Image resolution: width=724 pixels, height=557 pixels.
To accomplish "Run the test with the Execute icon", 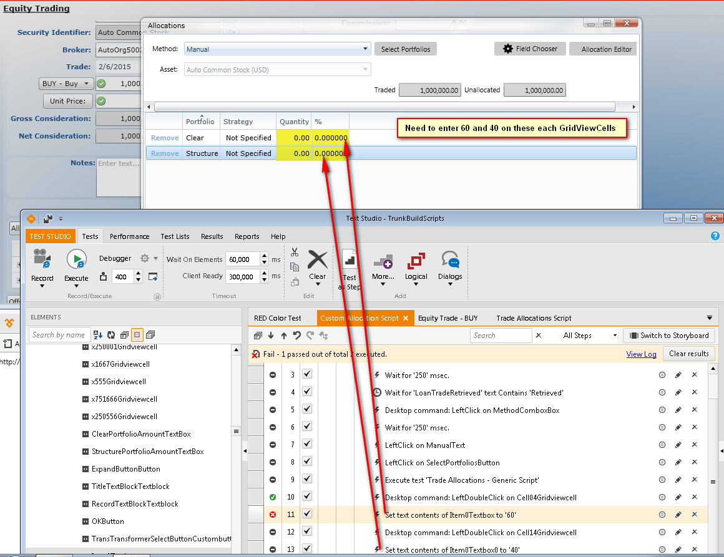I will (x=77, y=259).
